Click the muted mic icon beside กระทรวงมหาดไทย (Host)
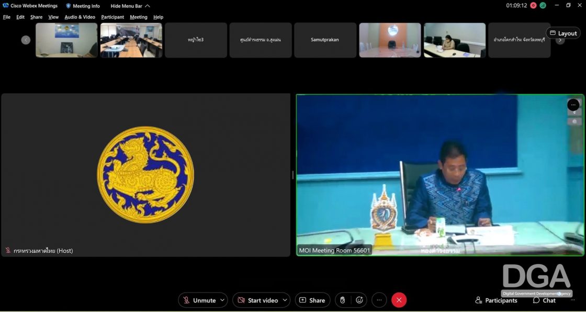 [8, 250]
